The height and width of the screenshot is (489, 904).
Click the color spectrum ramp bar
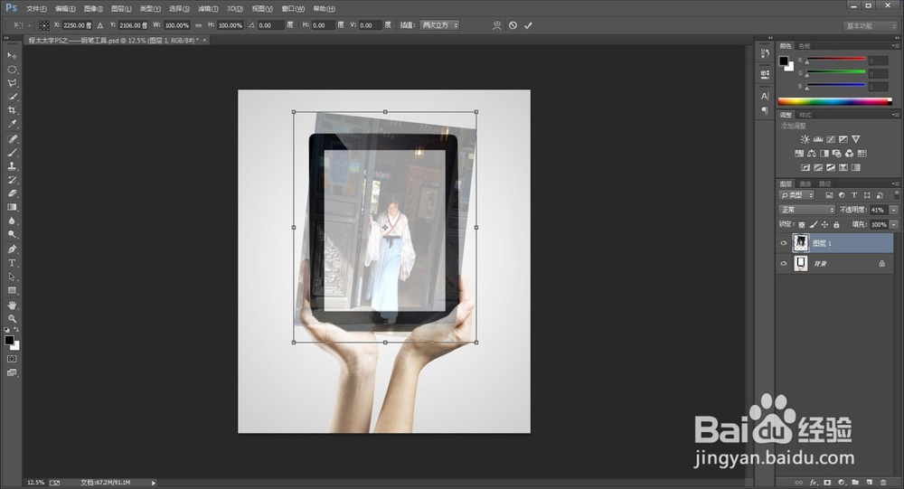(x=833, y=101)
